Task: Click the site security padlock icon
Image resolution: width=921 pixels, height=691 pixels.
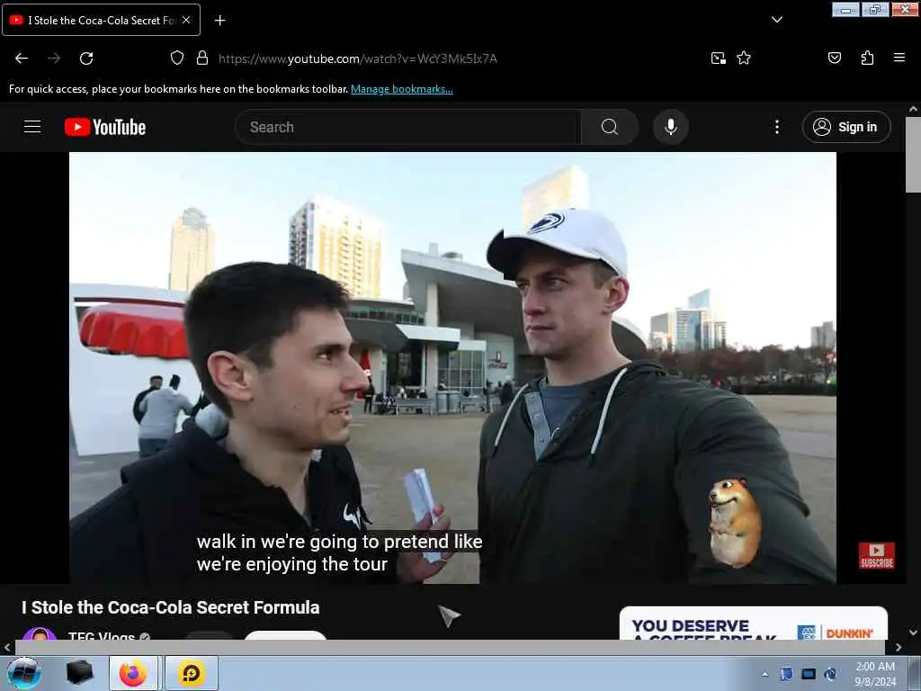Action: [x=202, y=58]
